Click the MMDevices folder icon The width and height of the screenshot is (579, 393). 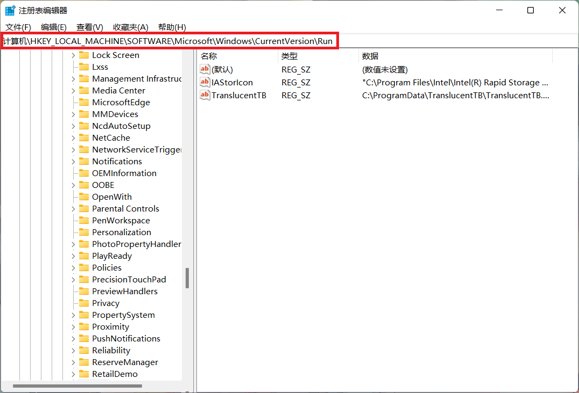coord(83,114)
